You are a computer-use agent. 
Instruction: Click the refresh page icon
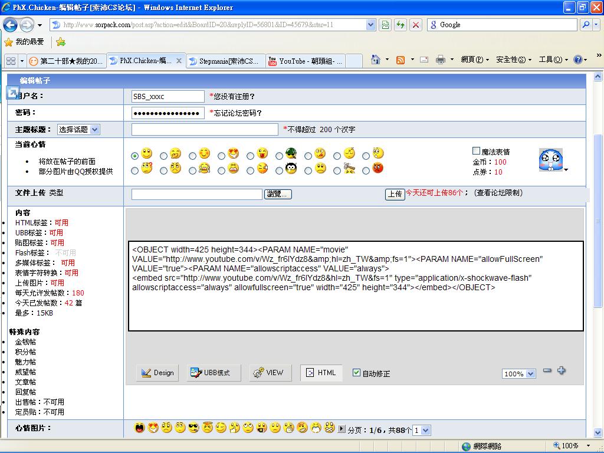click(401, 25)
